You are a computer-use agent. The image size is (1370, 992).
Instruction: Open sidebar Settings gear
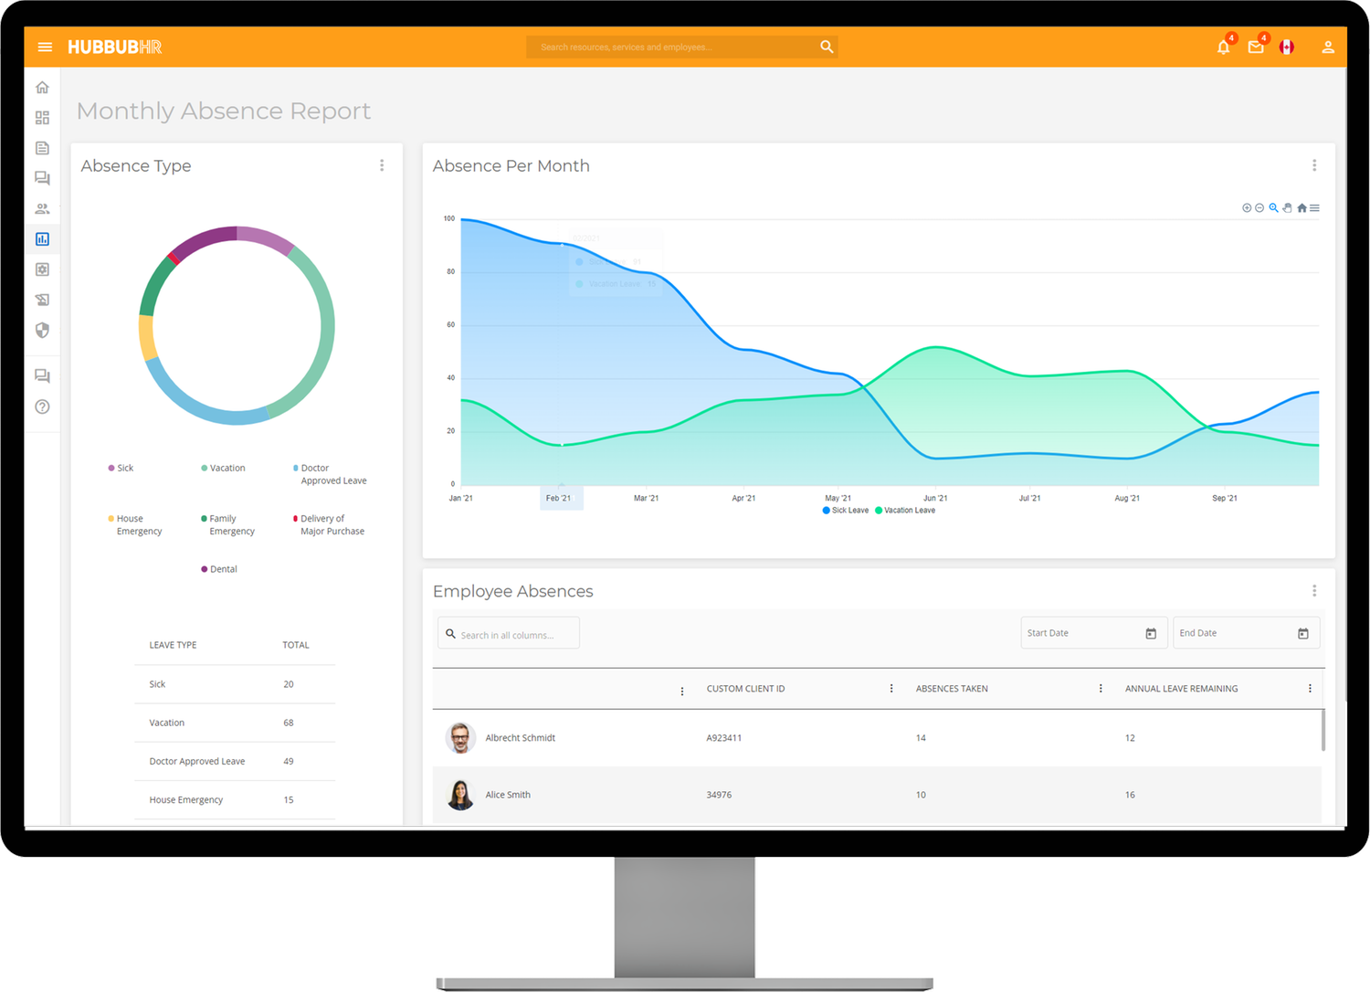[42, 269]
